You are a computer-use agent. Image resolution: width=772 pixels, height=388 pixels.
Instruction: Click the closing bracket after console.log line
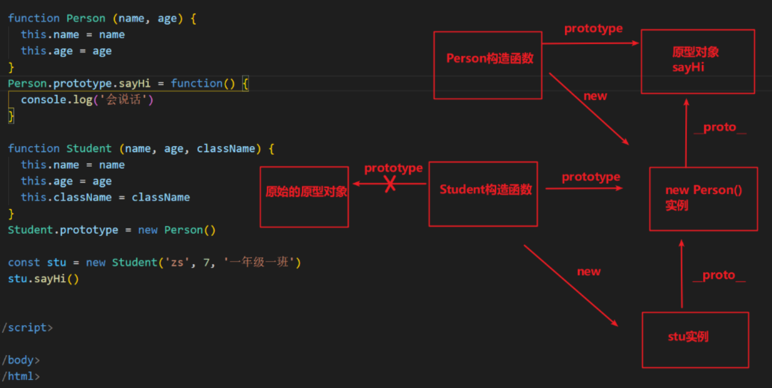(11, 116)
